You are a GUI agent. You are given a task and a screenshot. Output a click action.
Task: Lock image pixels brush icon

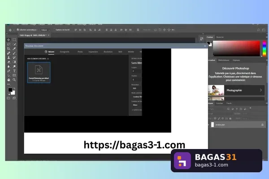coord(219,118)
